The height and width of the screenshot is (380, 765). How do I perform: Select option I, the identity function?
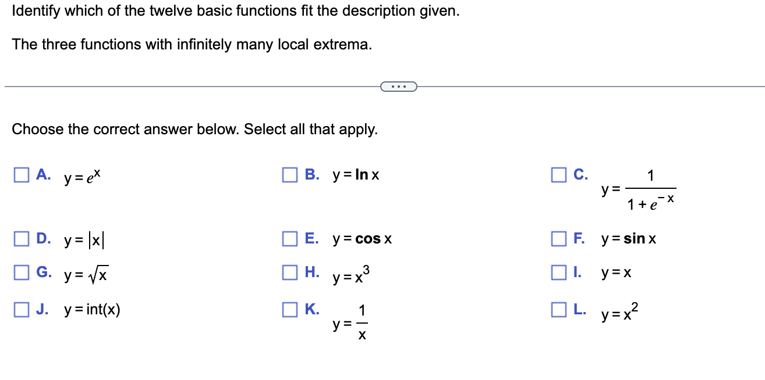coord(558,272)
